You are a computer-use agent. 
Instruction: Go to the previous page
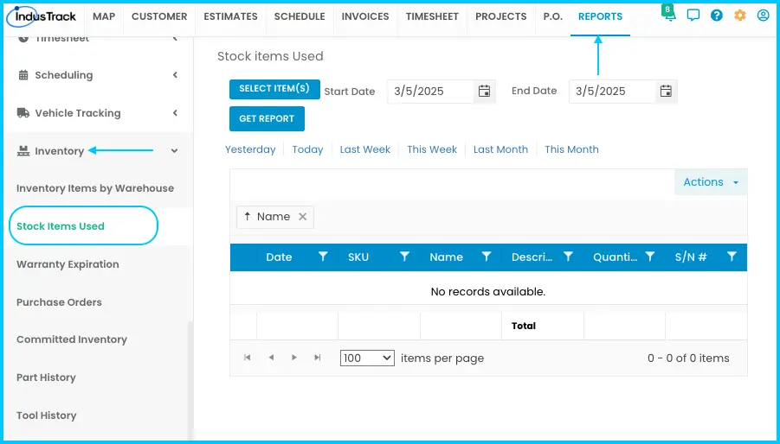pos(271,358)
